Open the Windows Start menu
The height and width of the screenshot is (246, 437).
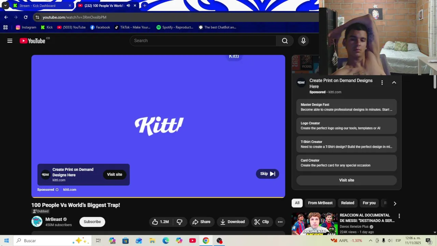click(x=6, y=241)
